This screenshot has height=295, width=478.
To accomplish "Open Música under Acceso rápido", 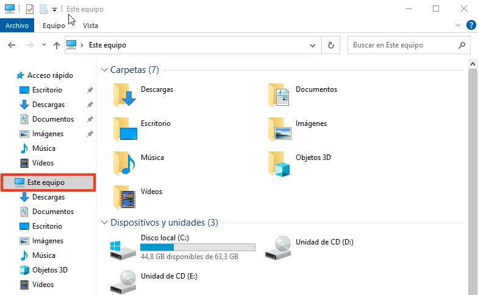I will 38,148.
